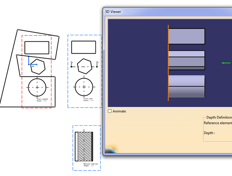Click the Reference element label
Screen dimensions: 232x176
pyautogui.click(x=218, y=123)
